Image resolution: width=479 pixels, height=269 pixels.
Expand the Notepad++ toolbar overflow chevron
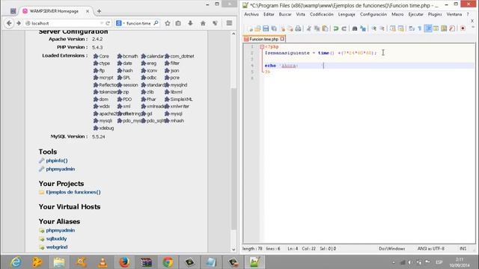tap(472, 28)
